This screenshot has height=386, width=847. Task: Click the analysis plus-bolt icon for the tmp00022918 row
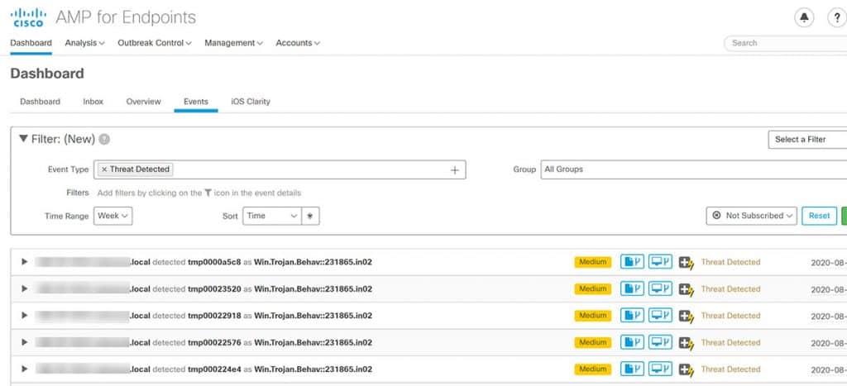(x=686, y=316)
